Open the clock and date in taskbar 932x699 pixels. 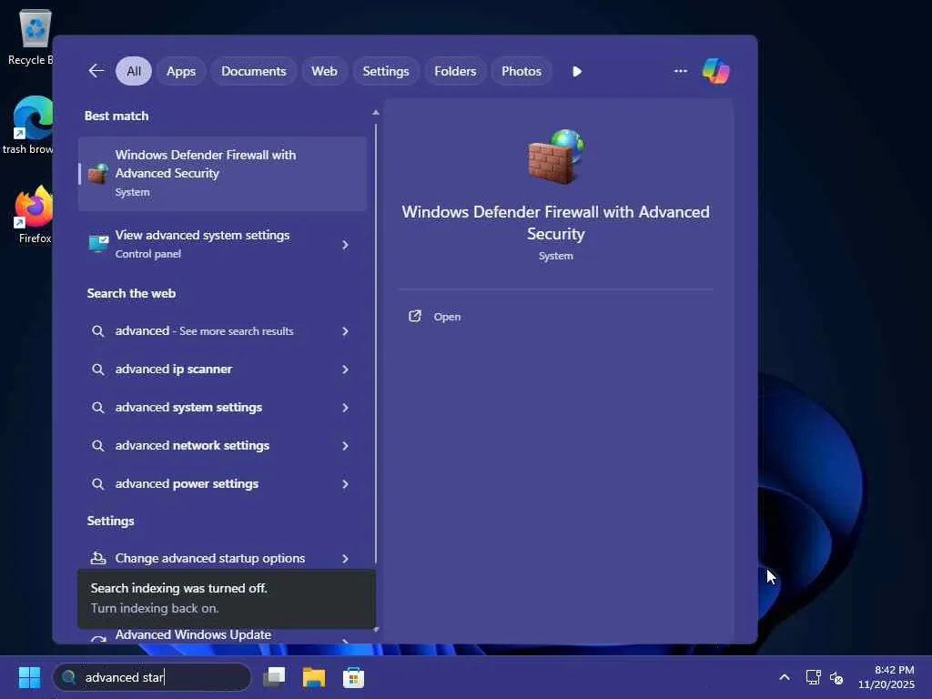(x=886, y=677)
